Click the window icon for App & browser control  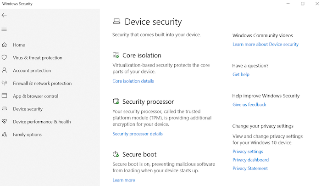point(4,96)
